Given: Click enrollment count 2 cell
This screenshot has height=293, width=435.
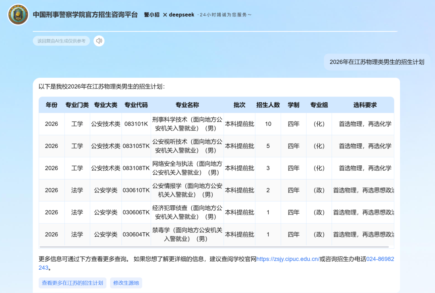Looking at the screenshot, I should 268,190.
